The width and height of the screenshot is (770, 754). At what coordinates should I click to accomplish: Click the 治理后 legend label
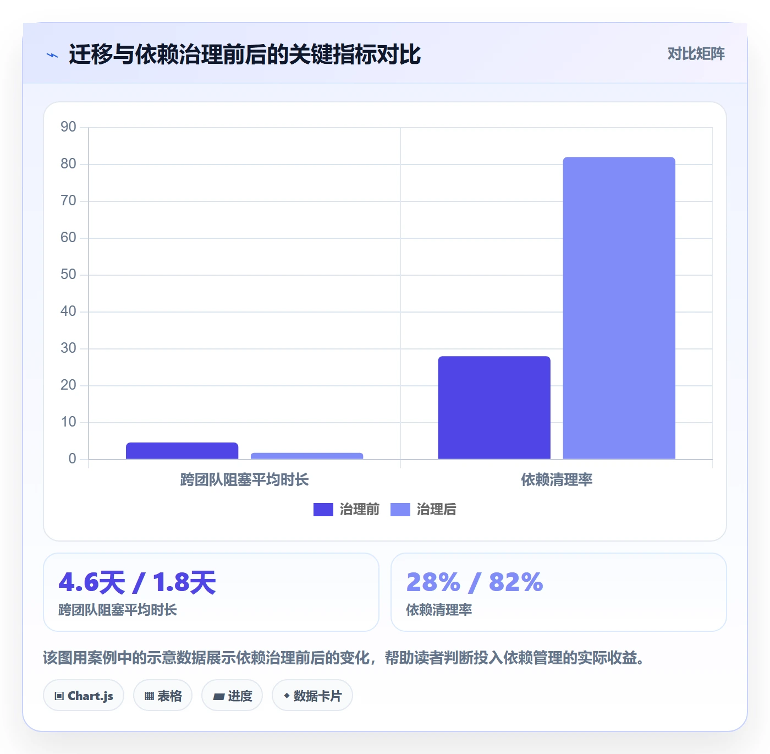(x=437, y=510)
